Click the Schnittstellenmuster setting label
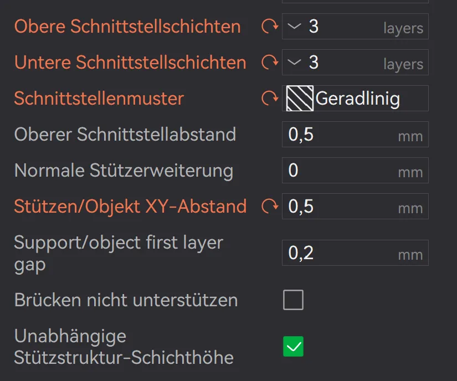Image resolution: width=457 pixels, height=381 pixels. tap(99, 99)
